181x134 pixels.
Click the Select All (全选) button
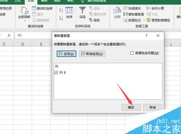tap(66, 54)
